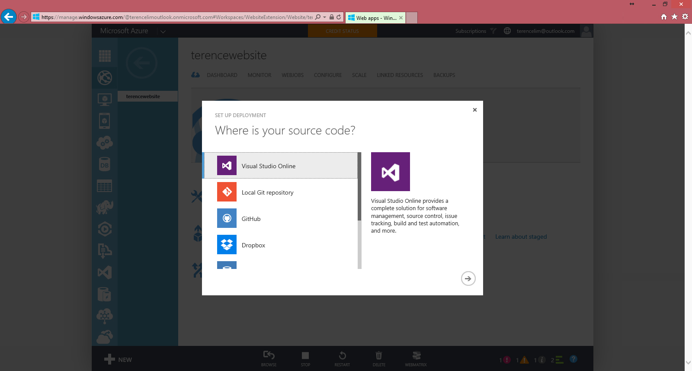Open Virtual Machines monitor icon in sidebar
This screenshot has width=692, height=371.
point(105,99)
